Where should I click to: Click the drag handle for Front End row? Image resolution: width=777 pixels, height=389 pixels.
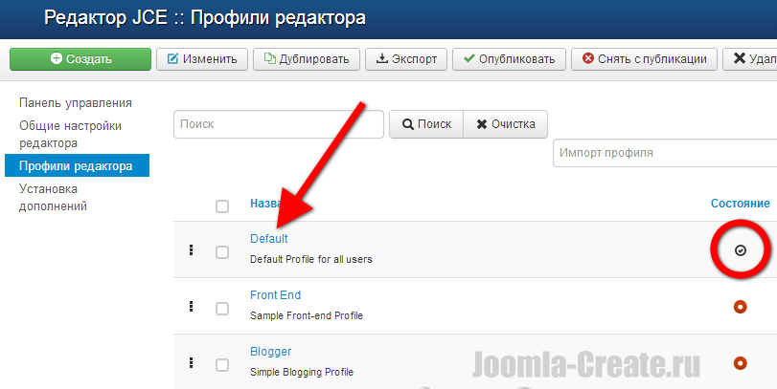point(192,307)
